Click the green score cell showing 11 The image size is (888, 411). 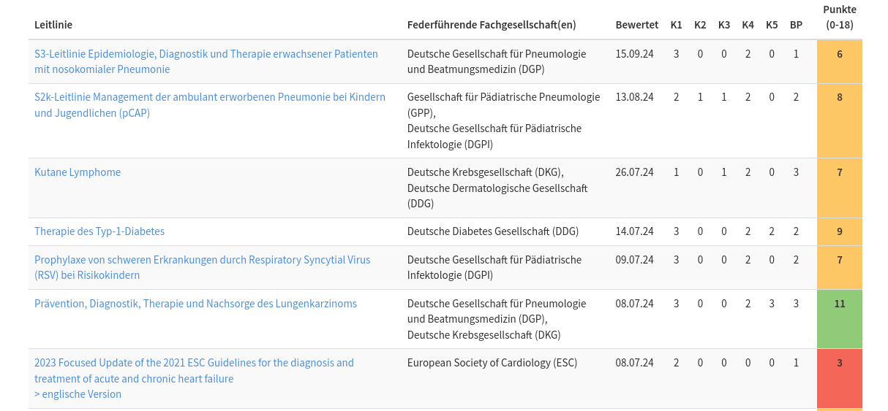click(x=839, y=304)
